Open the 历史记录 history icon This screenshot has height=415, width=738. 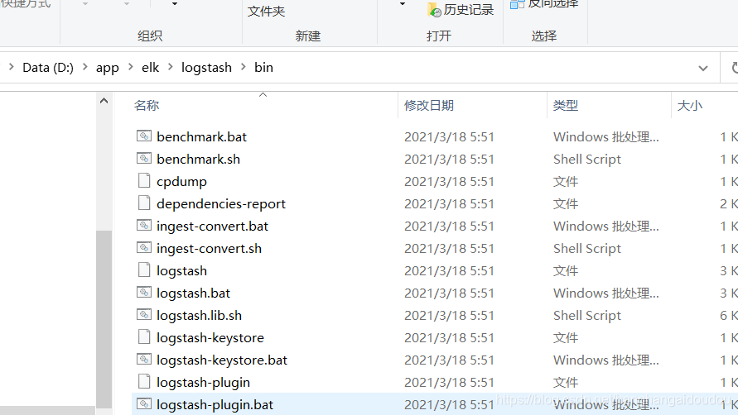point(434,10)
